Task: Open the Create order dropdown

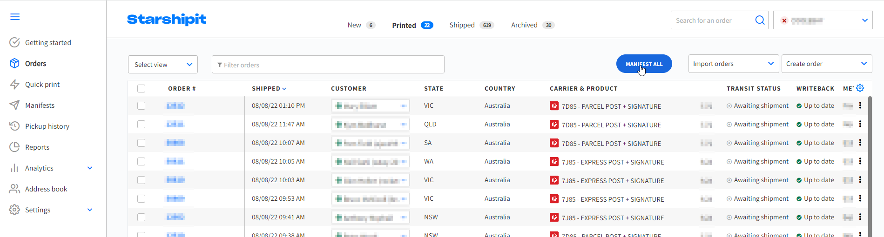Action: click(x=827, y=64)
